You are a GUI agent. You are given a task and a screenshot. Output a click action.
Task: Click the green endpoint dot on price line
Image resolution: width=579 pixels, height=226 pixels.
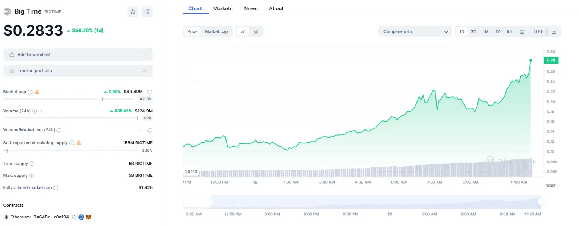pyautogui.click(x=530, y=60)
